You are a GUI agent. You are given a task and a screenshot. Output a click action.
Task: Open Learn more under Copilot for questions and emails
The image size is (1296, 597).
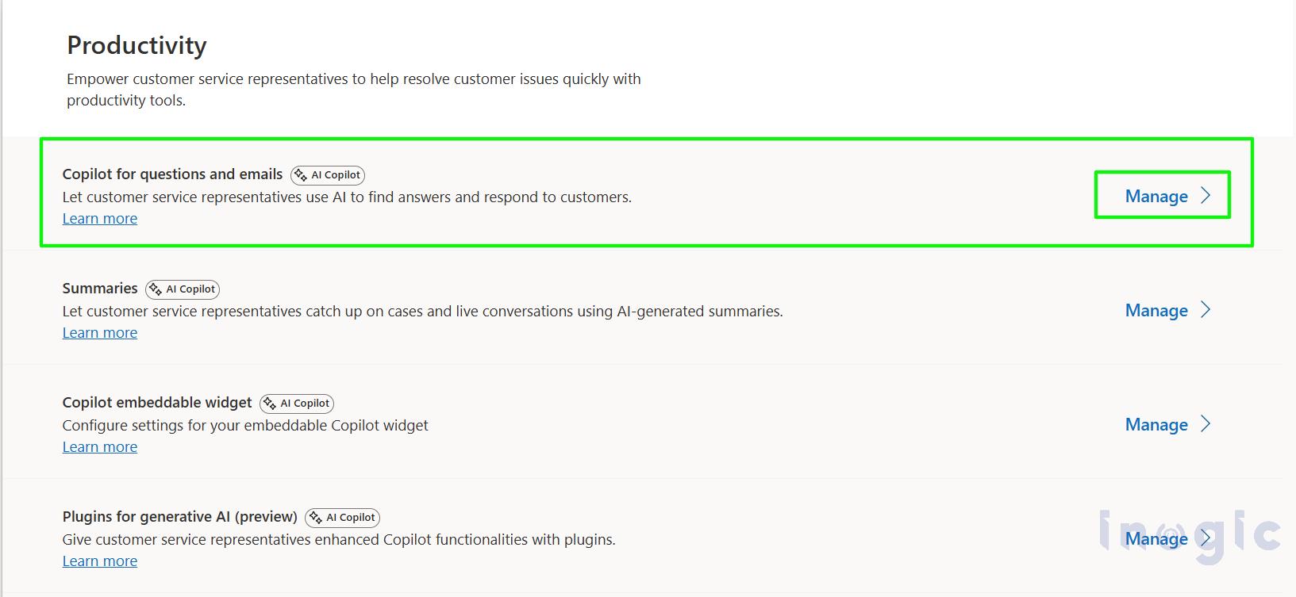(99, 218)
